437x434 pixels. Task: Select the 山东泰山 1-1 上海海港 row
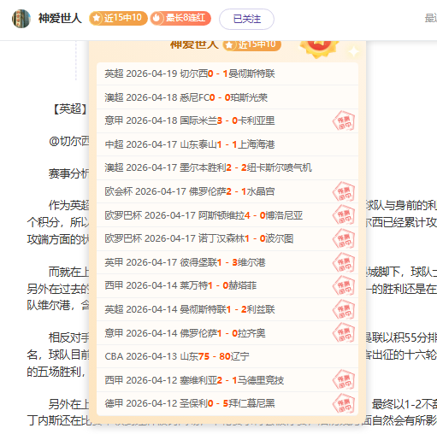(227, 144)
